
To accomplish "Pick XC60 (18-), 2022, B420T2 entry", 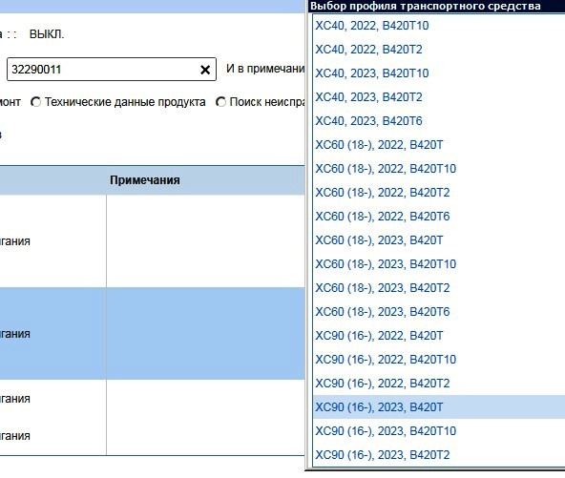I will (439, 193).
